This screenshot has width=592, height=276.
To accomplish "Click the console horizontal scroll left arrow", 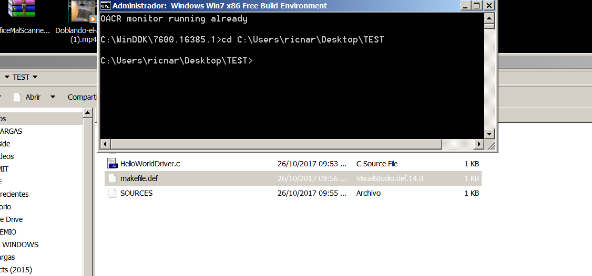I will tap(104, 144).
